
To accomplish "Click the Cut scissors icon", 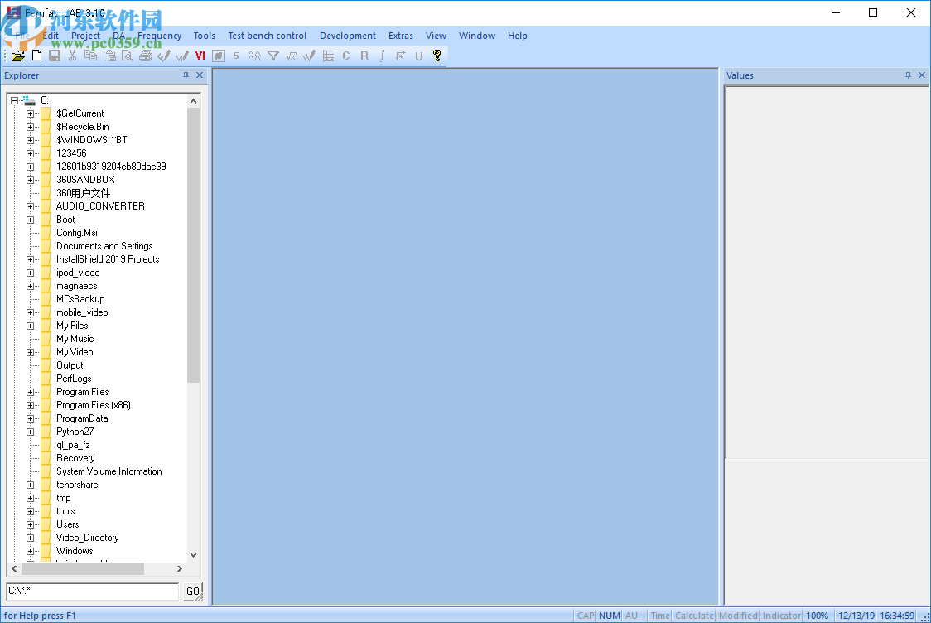I will pyautogui.click(x=72, y=56).
